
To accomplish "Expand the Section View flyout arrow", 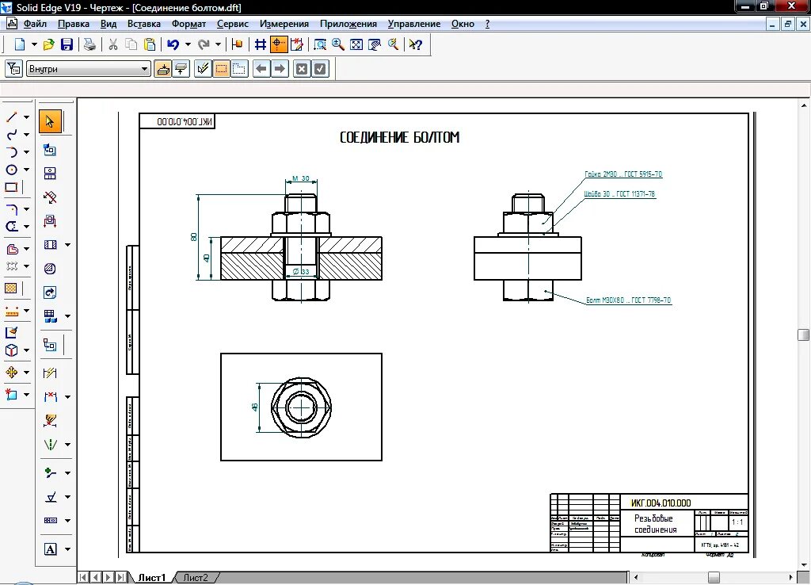I will [x=67, y=245].
